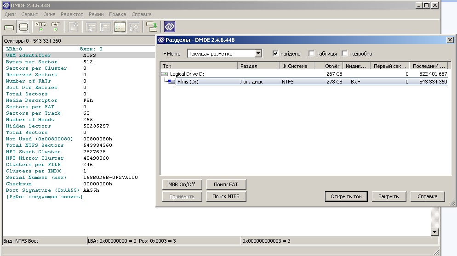
Task: Click the blue DMDE logo icon
Action: (x=169, y=27)
